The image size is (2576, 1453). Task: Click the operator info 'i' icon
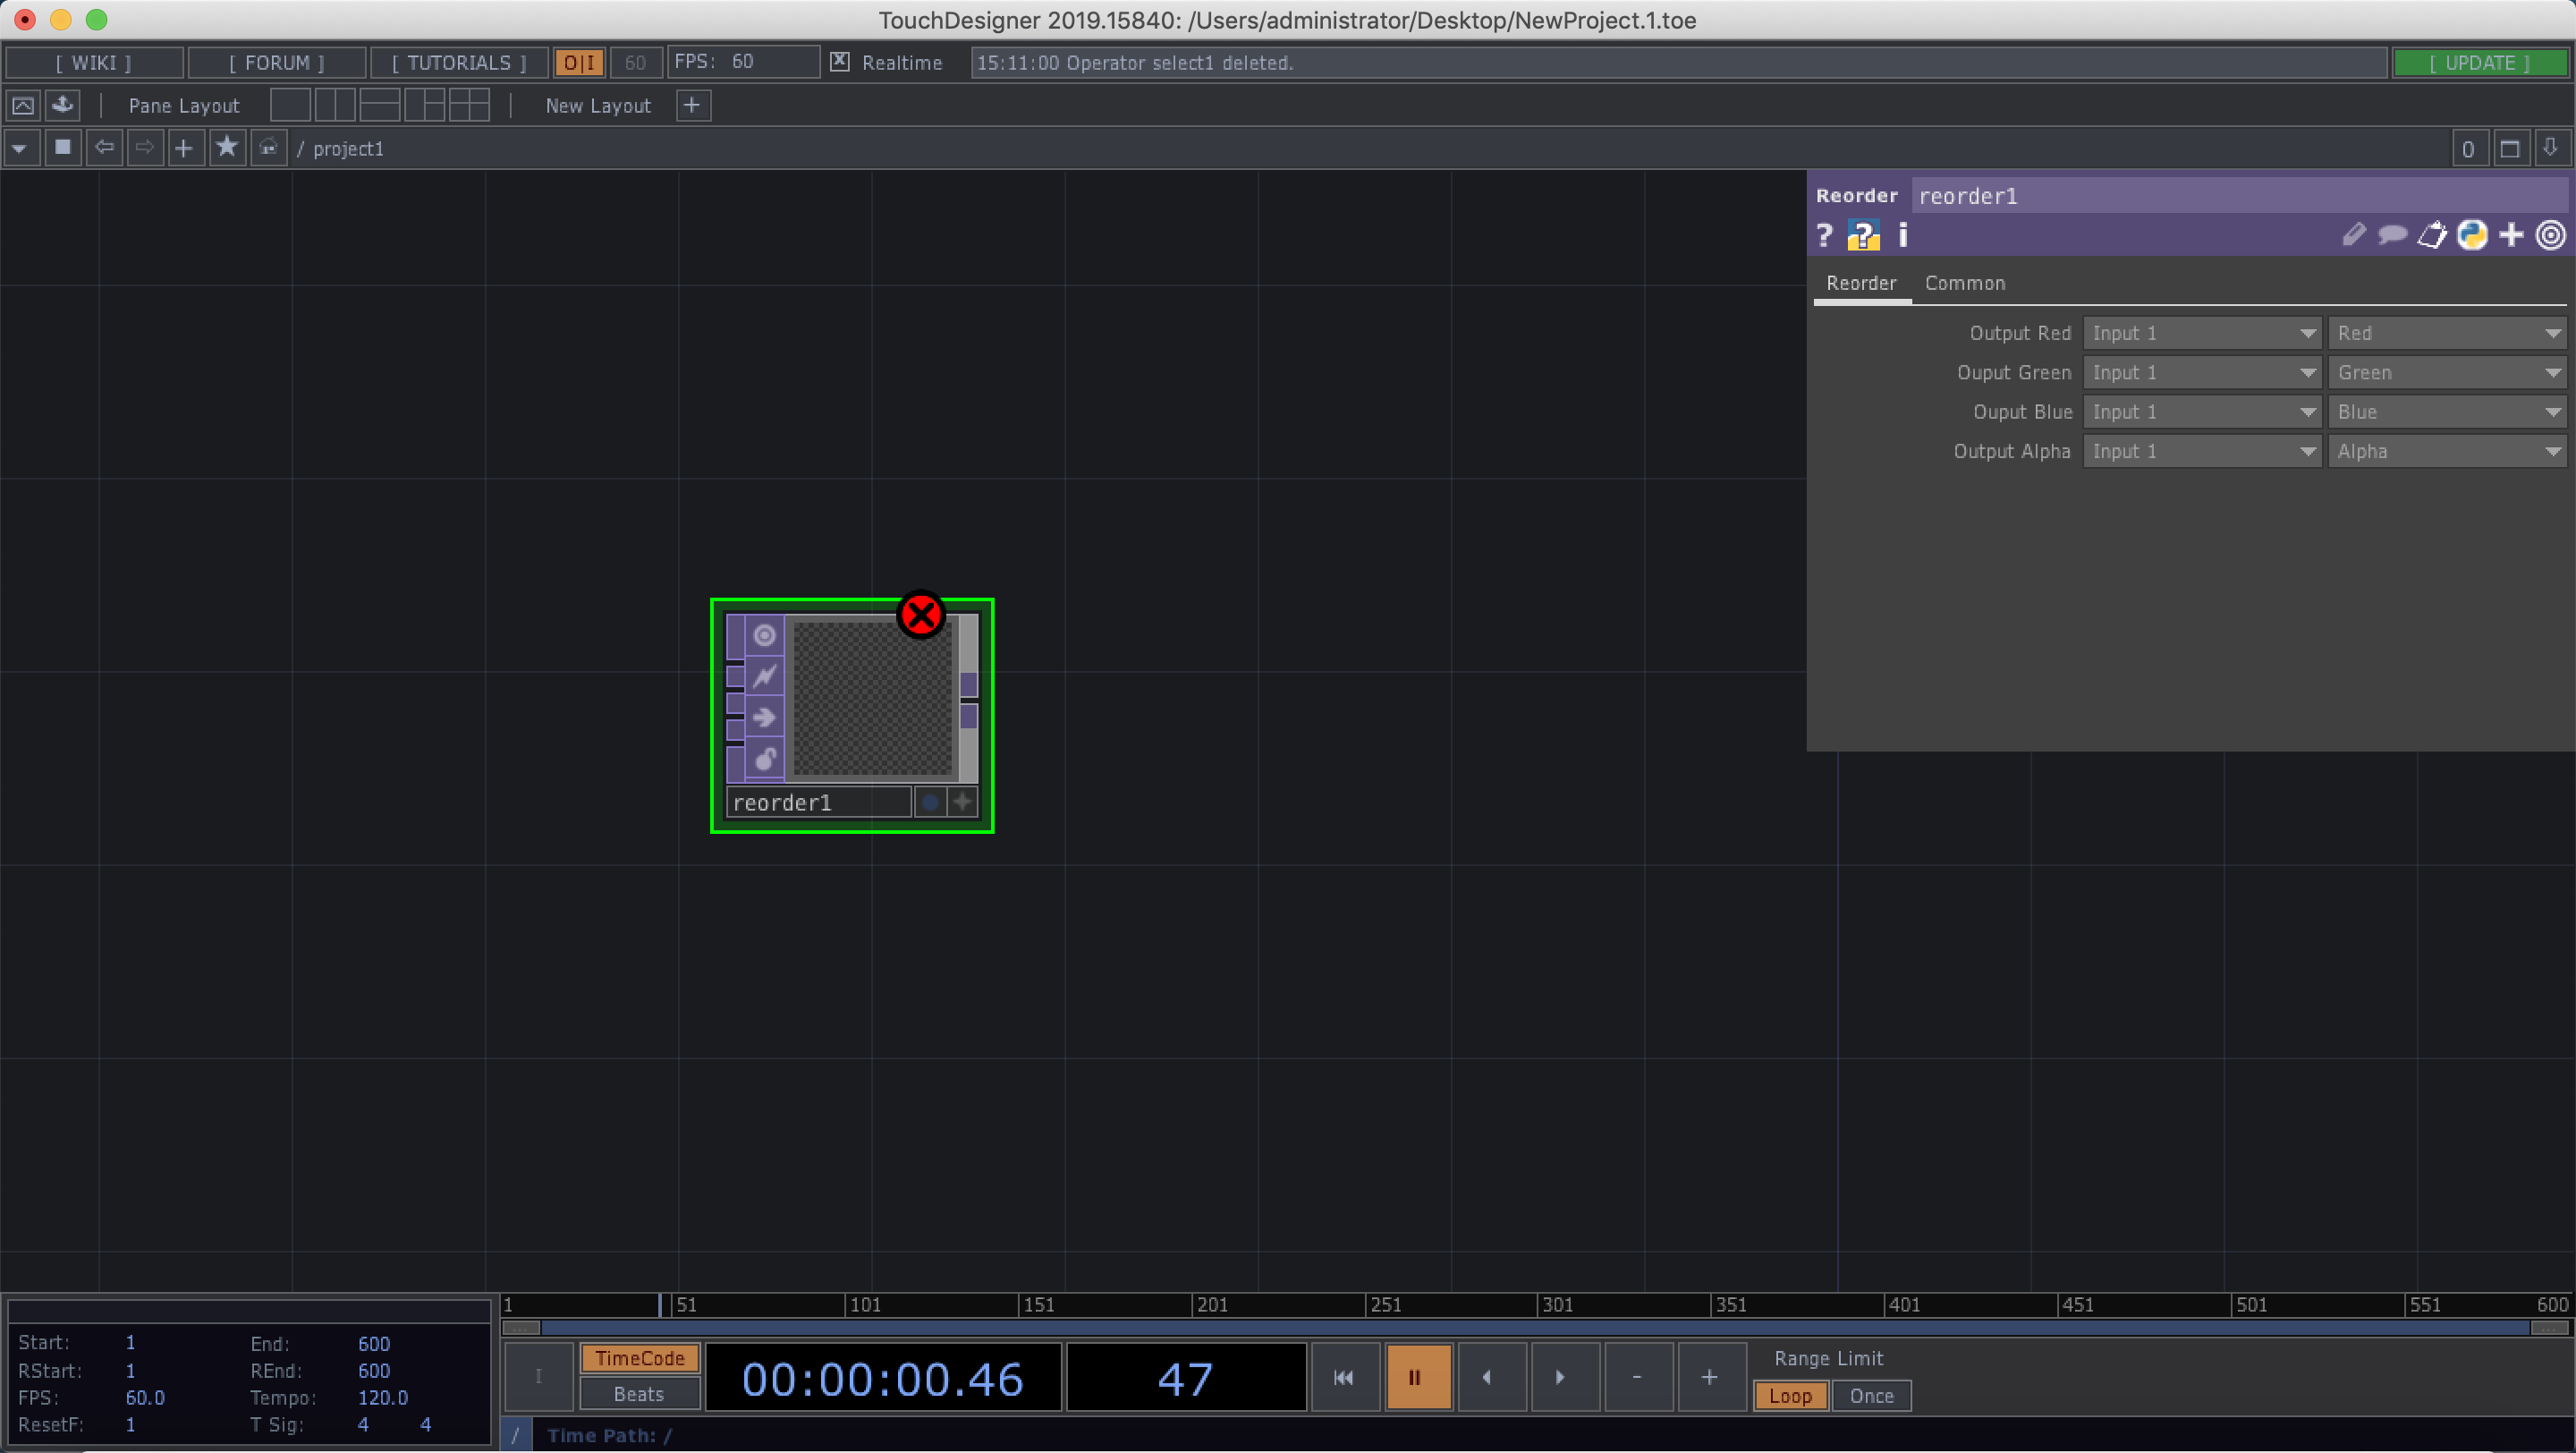click(x=1903, y=235)
